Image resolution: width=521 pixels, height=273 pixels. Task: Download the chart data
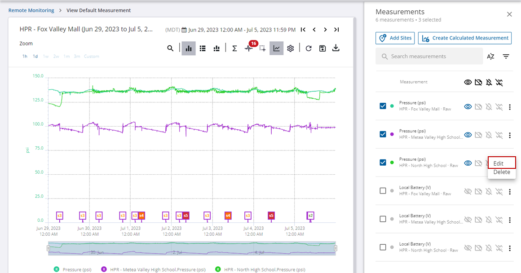click(x=336, y=48)
